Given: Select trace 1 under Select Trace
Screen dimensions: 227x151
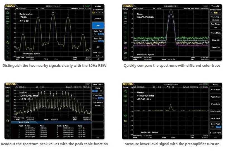Looking at the screenshot, I should pos(212,13).
